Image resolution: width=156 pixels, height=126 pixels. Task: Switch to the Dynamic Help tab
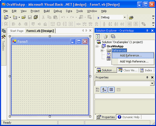click(x=129, y=117)
